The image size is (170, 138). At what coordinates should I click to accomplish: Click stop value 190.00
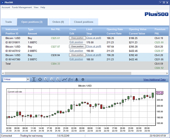pos(90,51)
